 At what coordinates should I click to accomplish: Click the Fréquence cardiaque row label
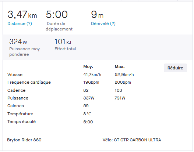(x=29, y=83)
